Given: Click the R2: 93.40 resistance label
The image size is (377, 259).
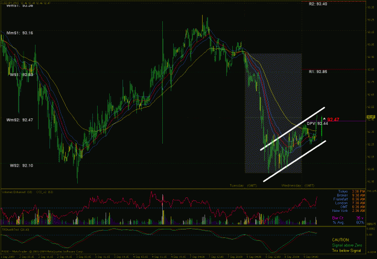Looking at the screenshot, I should (x=318, y=4).
